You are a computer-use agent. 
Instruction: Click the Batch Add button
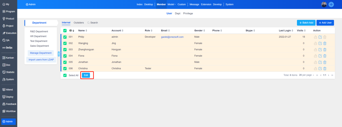pyautogui.click(x=306, y=23)
